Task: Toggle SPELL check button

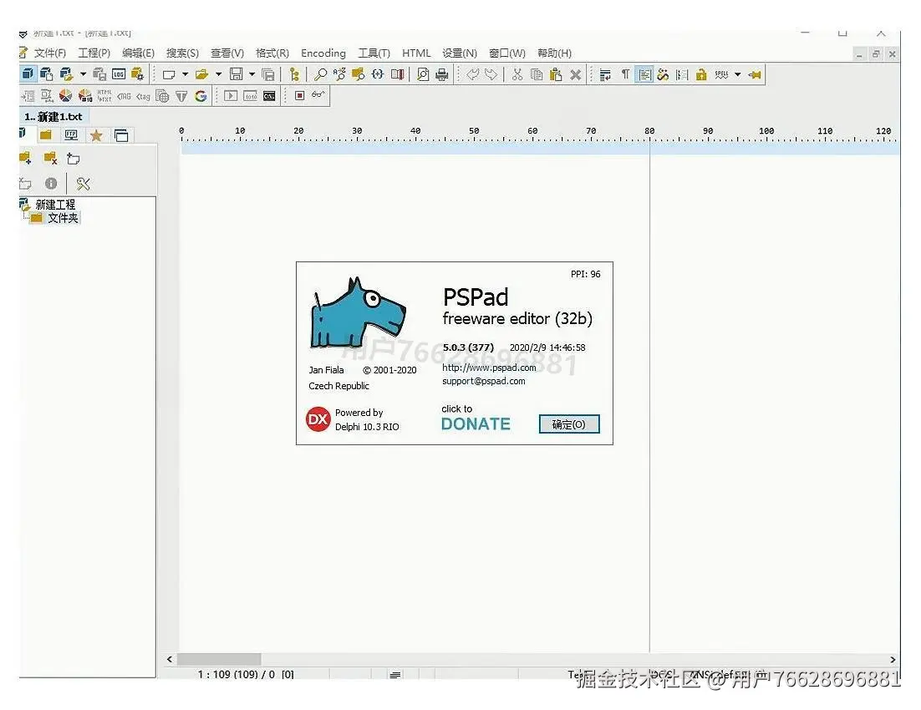Action: point(721,74)
